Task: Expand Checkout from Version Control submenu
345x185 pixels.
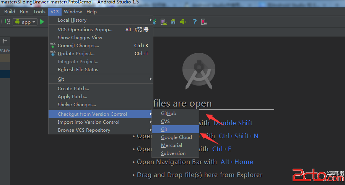Action: pyautogui.click(x=101, y=114)
